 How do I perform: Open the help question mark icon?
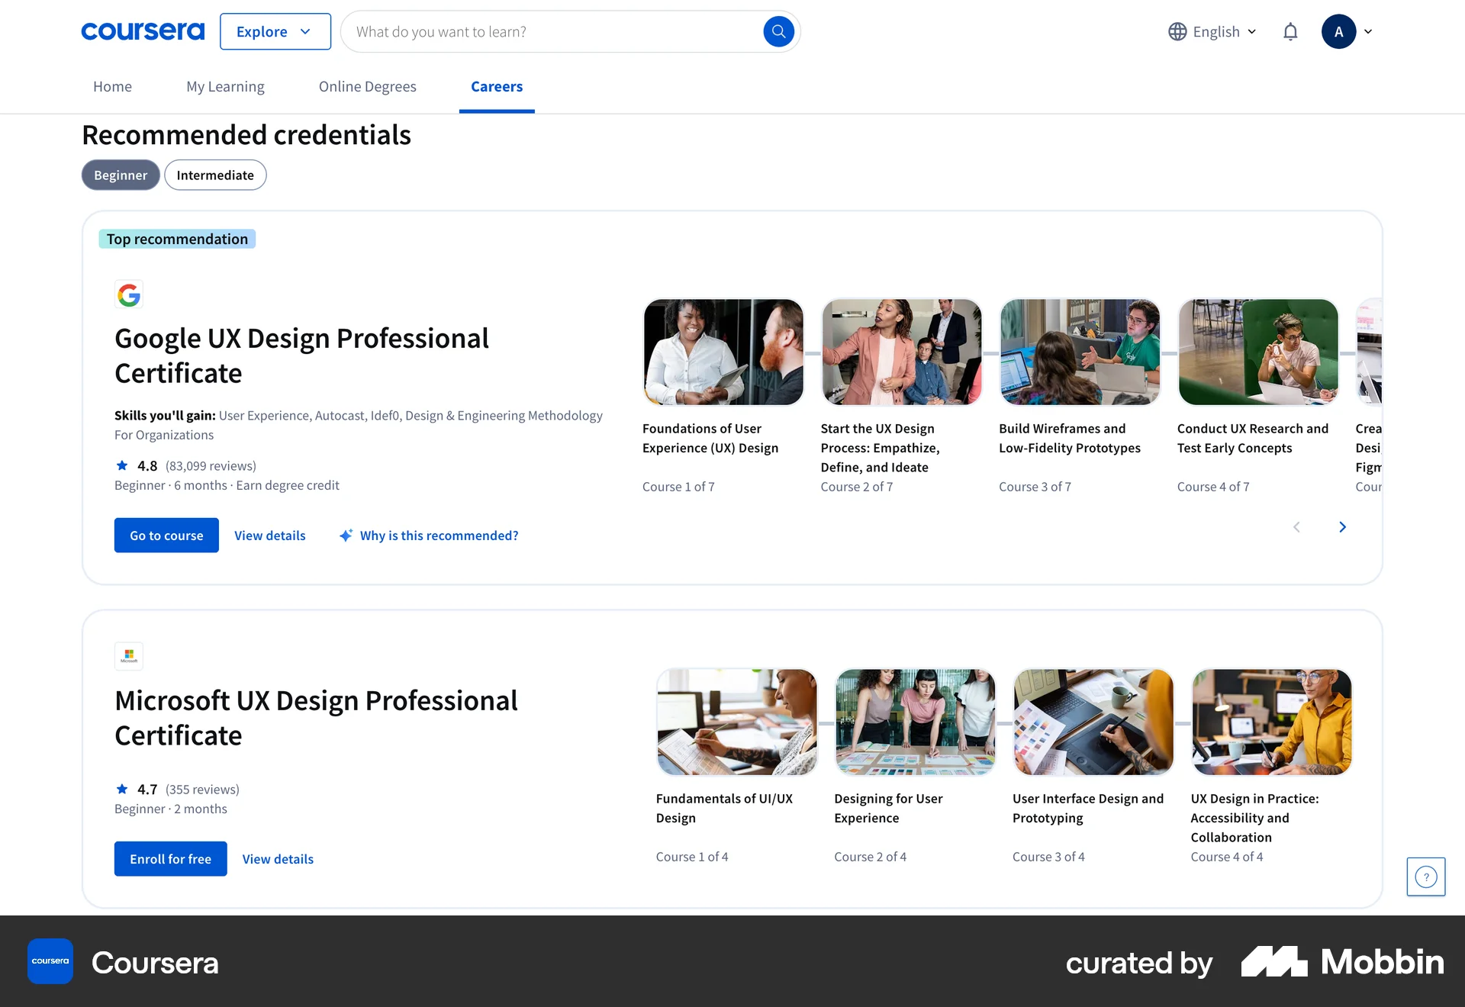click(1425, 876)
